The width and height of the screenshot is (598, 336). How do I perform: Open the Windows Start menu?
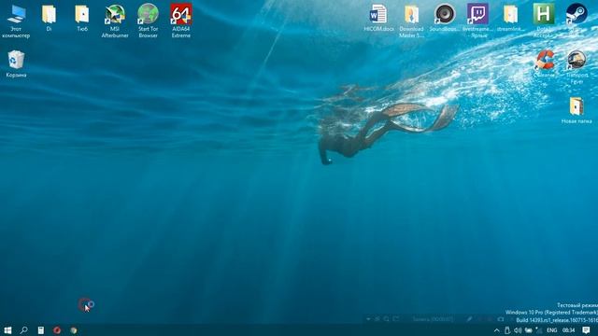tap(7, 329)
